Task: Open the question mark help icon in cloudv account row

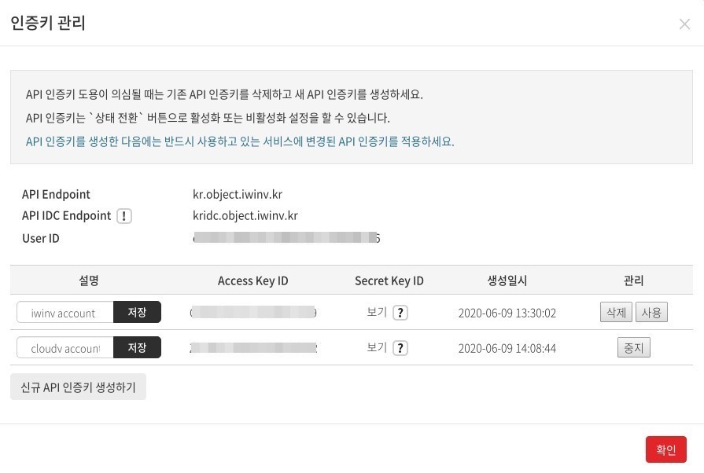Action: pyautogui.click(x=400, y=348)
